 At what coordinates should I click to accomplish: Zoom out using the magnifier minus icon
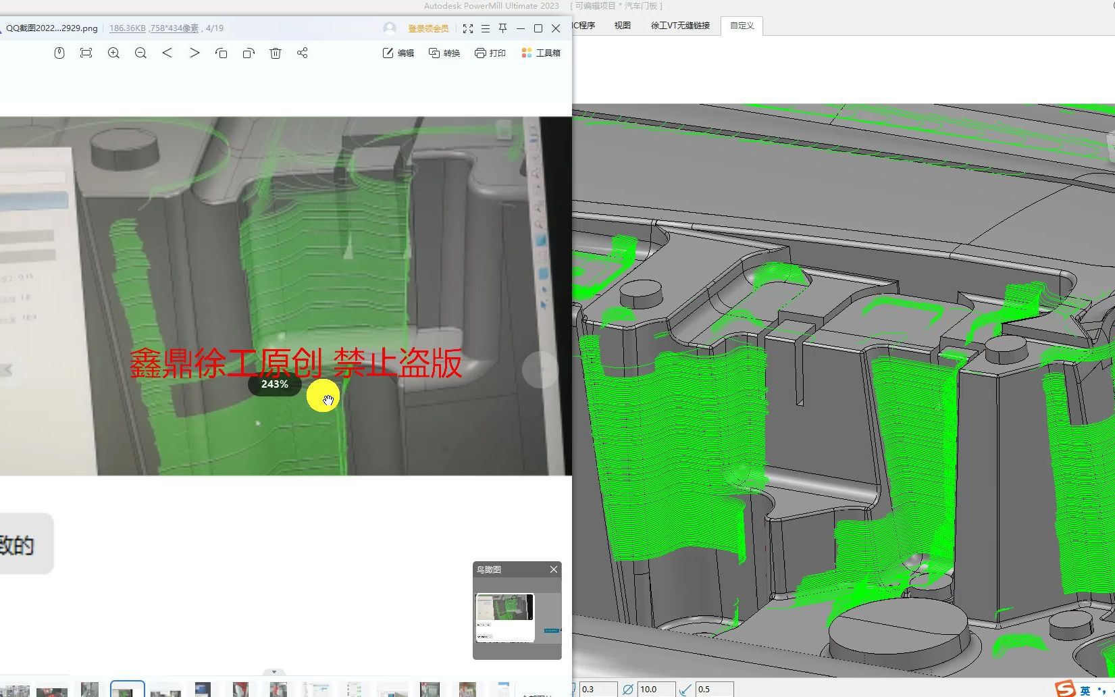pos(140,53)
